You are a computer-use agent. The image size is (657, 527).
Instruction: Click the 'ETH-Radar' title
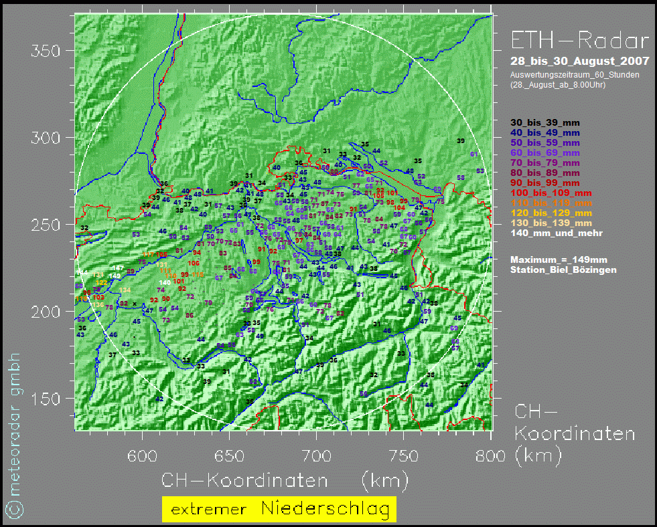click(x=580, y=41)
